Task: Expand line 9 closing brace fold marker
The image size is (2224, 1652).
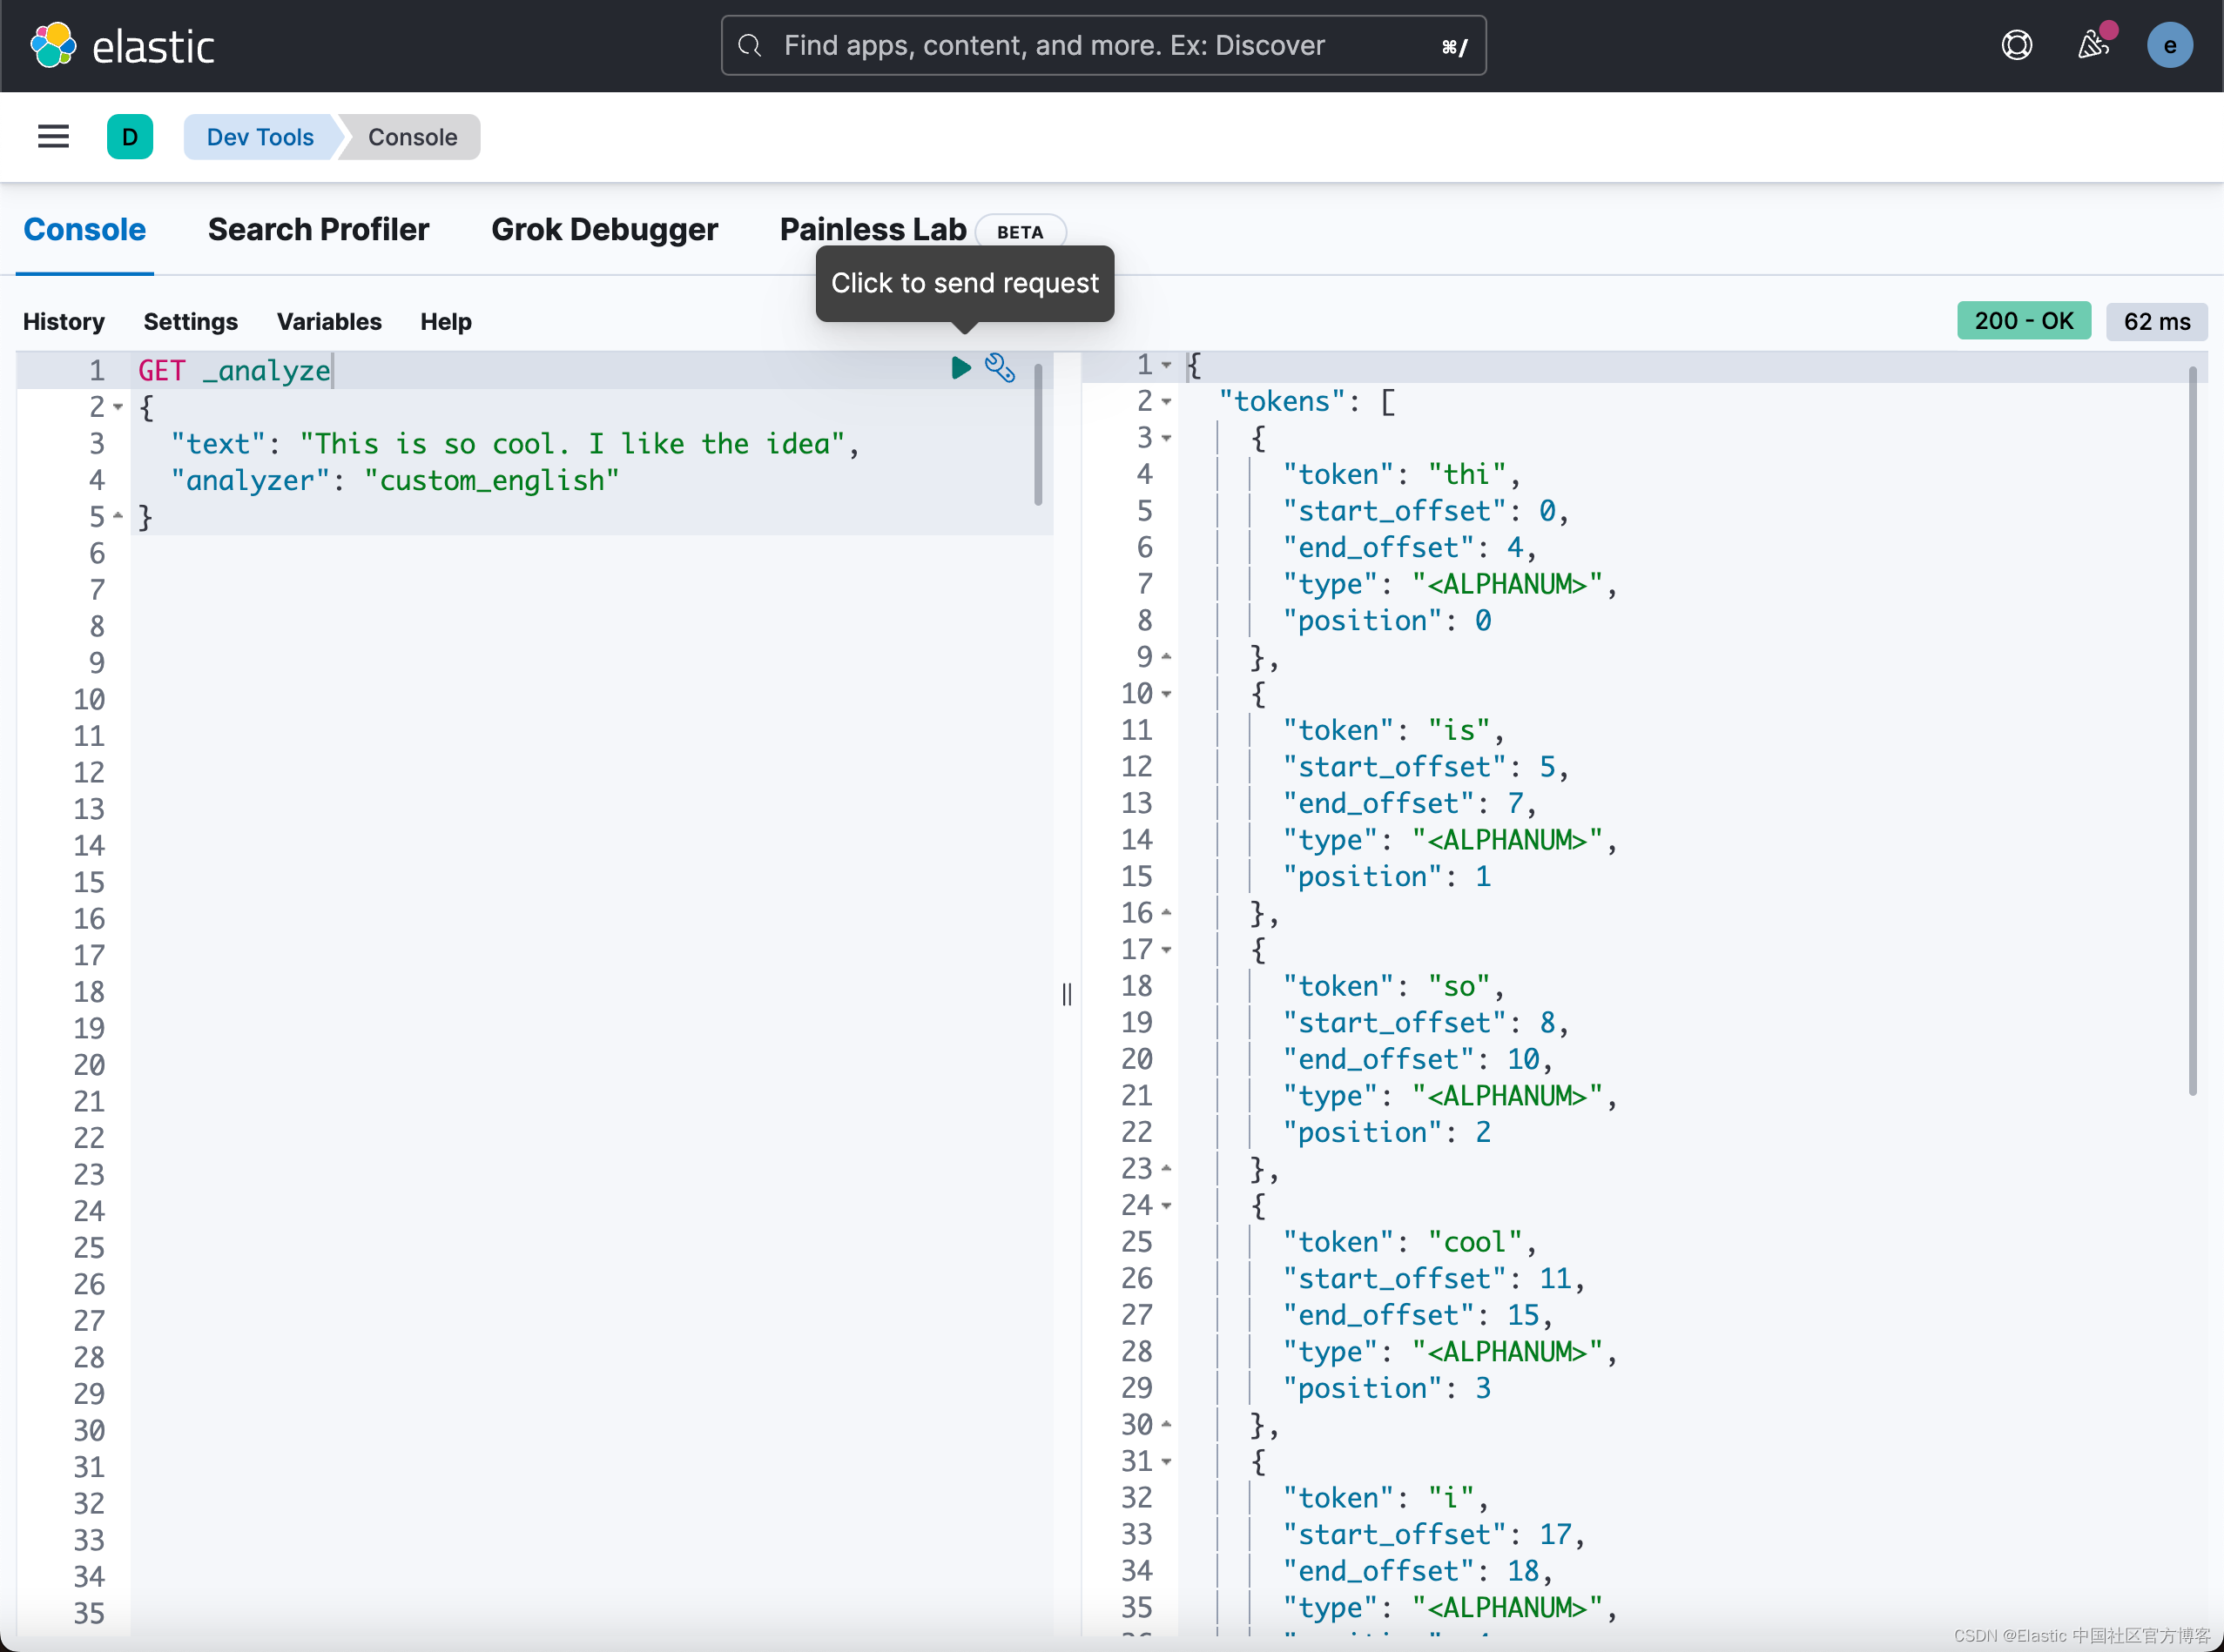Action: [1169, 657]
